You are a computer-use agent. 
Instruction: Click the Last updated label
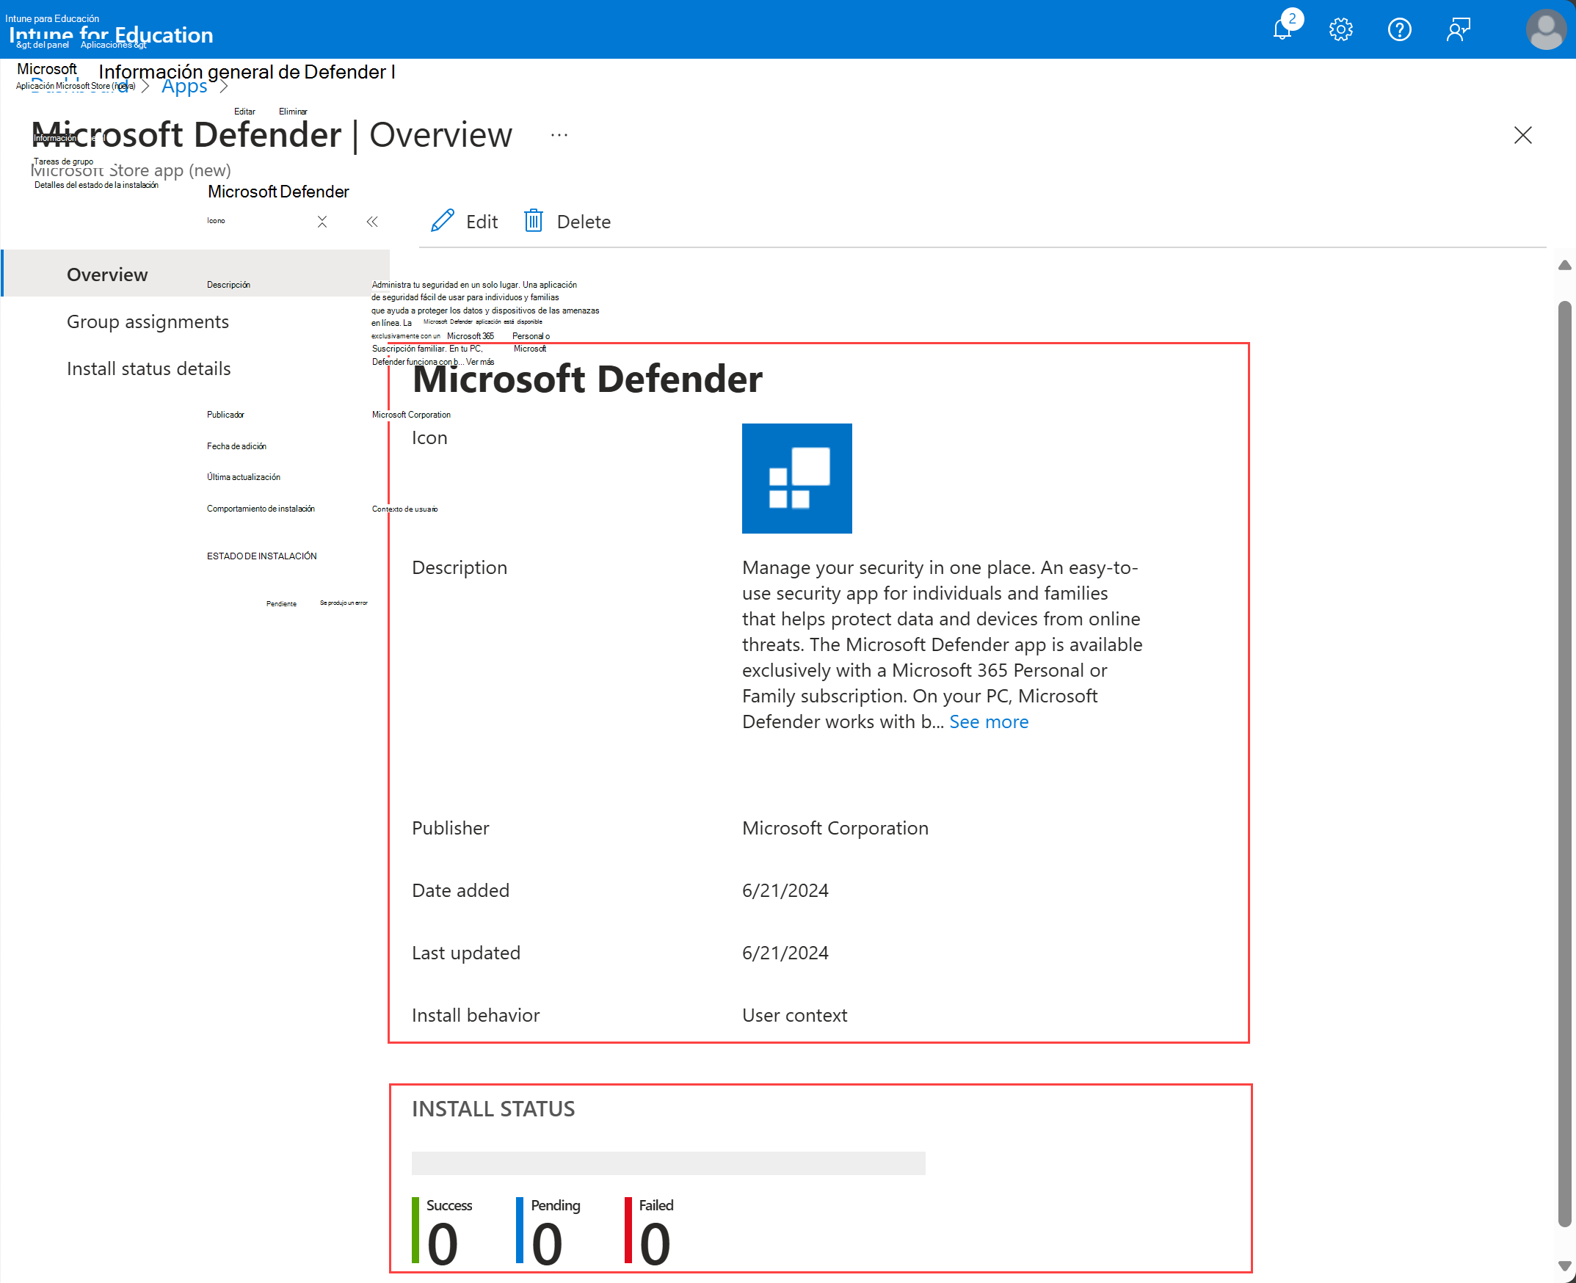pyautogui.click(x=465, y=953)
